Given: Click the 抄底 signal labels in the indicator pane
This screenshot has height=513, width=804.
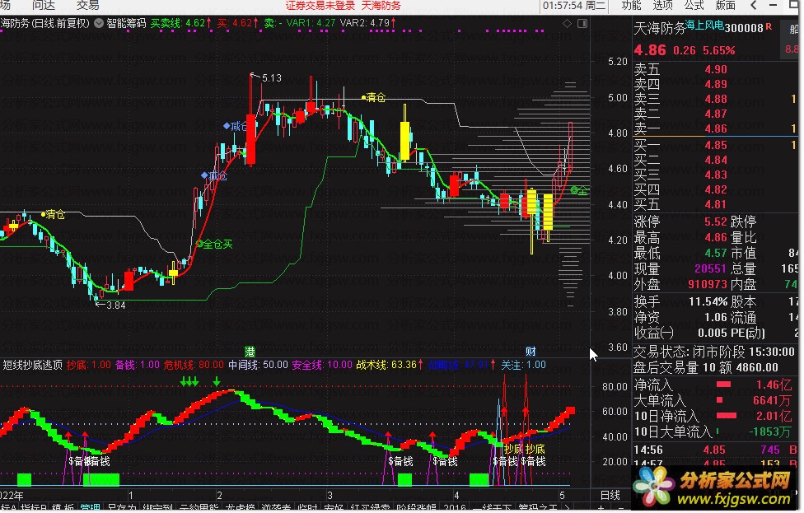Looking at the screenshot, I should [x=525, y=449].
